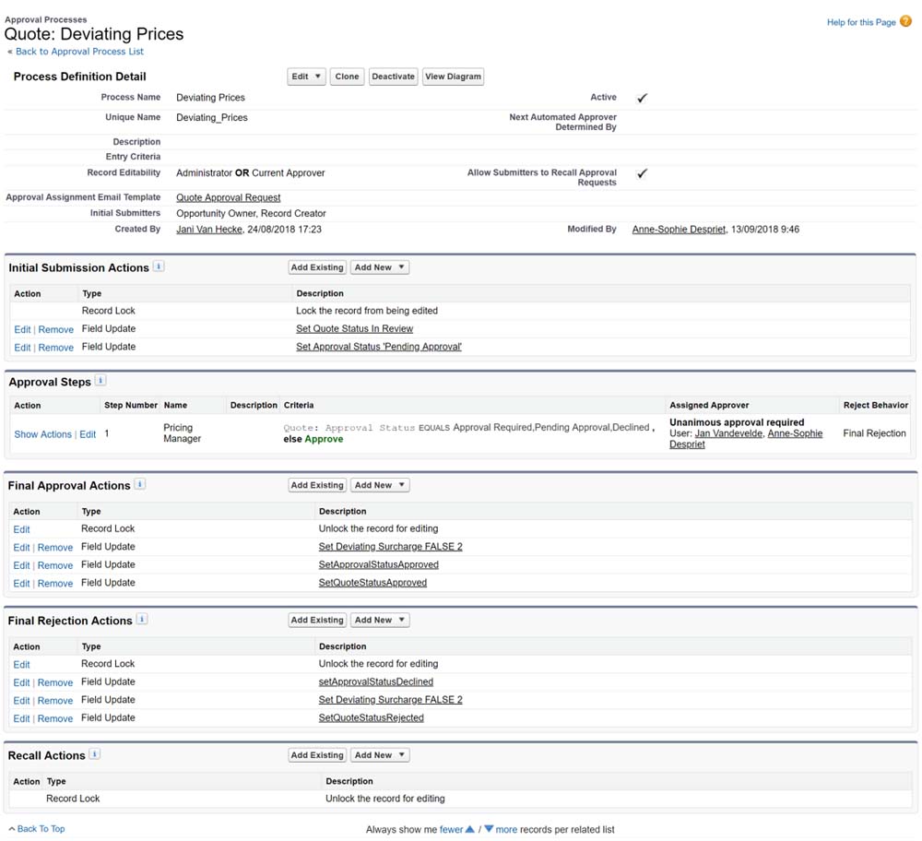Click the Active checkmark
The width and height of the screenshot is (922, 841).
pyautogui.click(x=642, y=98)
